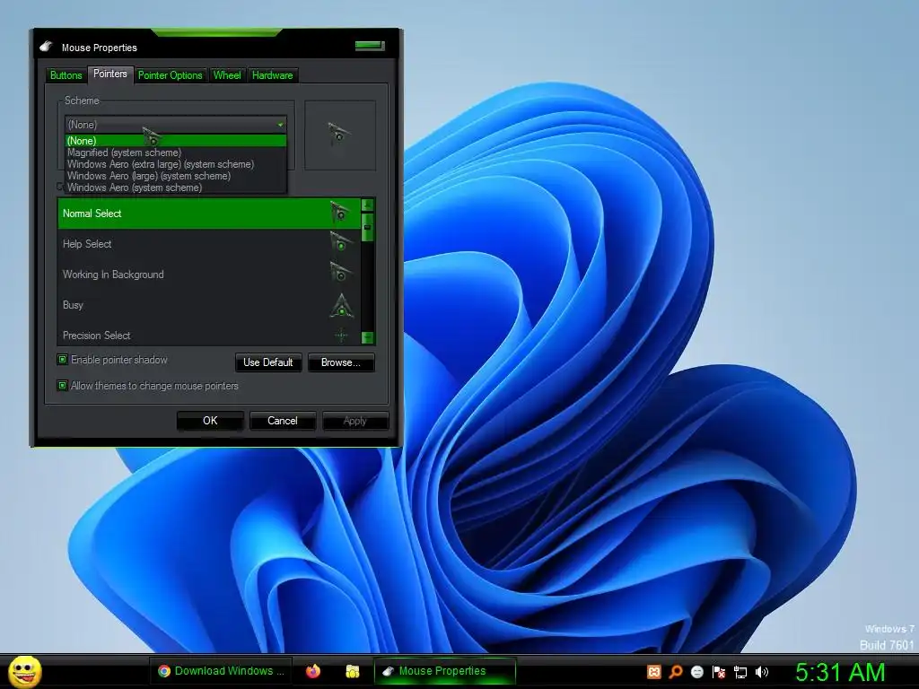Click Mouse Properties taskbar button
This screenshot has height=689, width=919.
[445, 671]
